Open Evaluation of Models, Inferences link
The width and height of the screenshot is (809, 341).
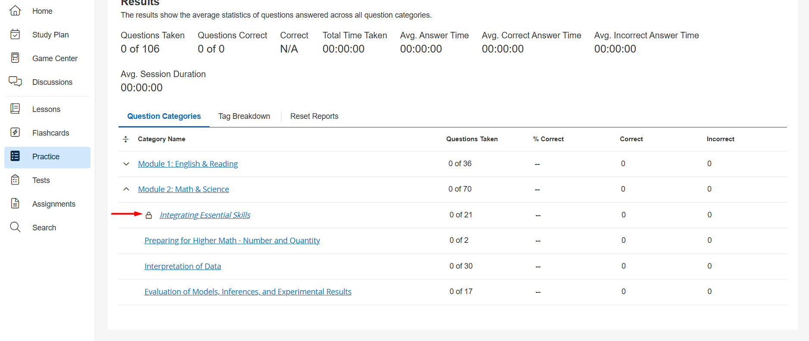tap(248, 292)
